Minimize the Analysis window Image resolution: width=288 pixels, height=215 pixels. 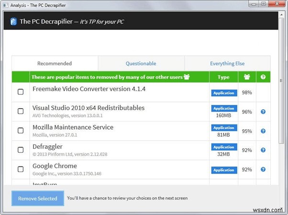coord(254,4)
